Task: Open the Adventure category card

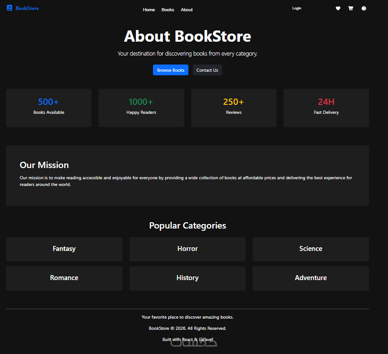Action: (x=311, y=278)
